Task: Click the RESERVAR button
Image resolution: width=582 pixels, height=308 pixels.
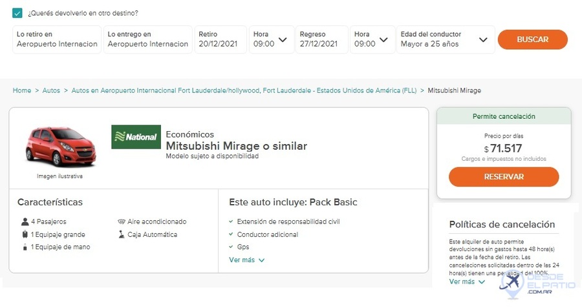Action: [x=504, y=177]
